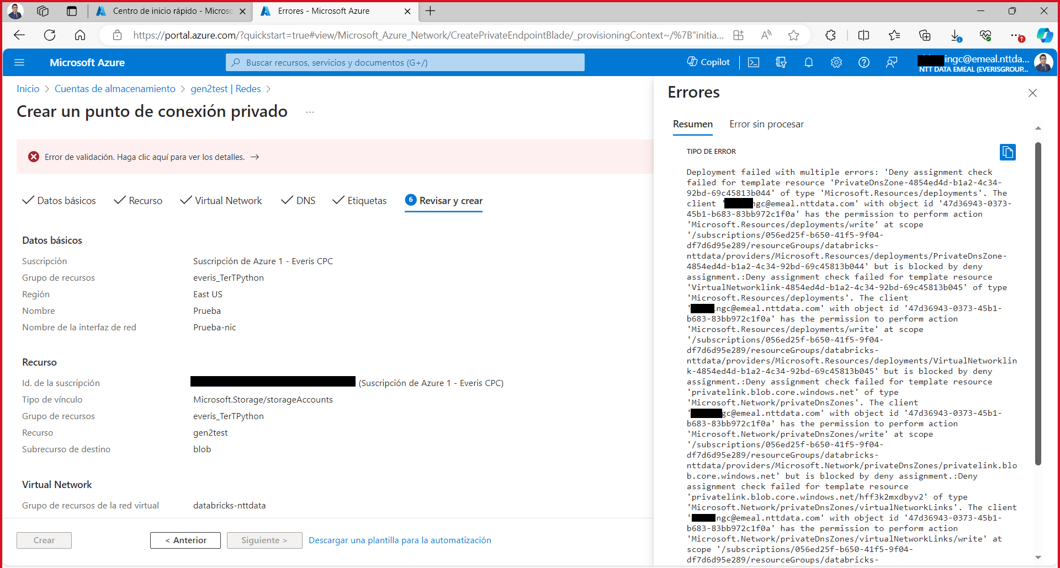The image size is (1060, 568).
Task: Add the current page to favorites
Action: 794,35
